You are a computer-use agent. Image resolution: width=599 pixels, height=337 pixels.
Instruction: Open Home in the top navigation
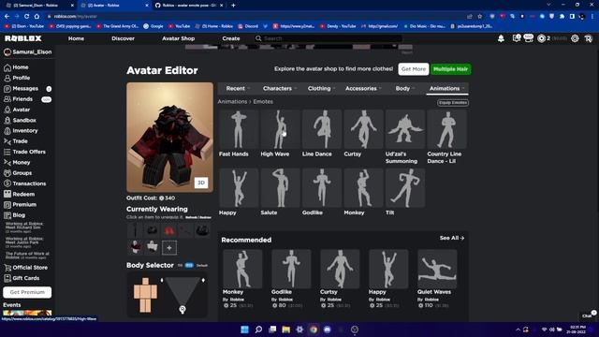tap(76, 38)
